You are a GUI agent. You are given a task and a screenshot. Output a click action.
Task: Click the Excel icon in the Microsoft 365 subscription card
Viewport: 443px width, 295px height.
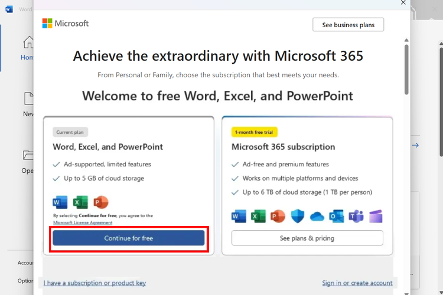click(259, 217)
